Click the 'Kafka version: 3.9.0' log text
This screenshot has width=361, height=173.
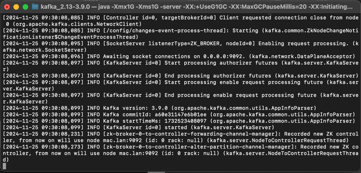[135, 108]
